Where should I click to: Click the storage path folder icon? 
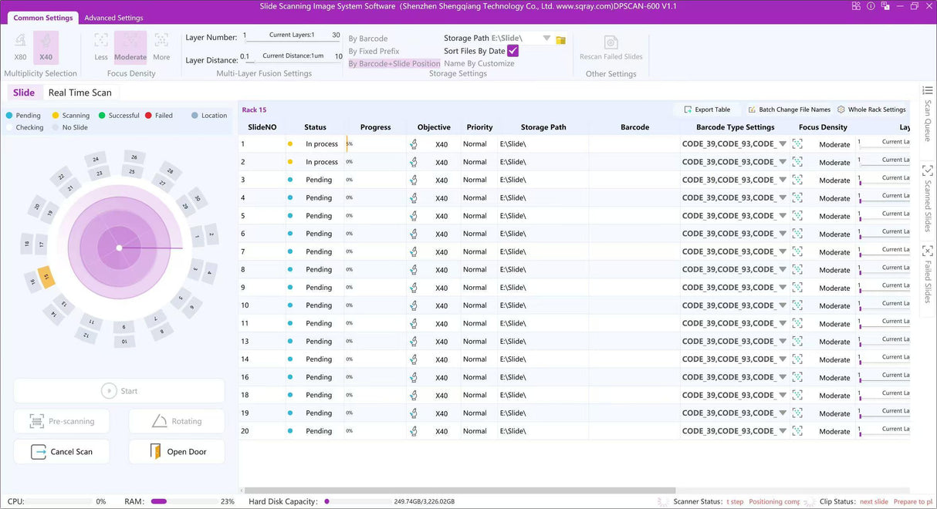561,39
